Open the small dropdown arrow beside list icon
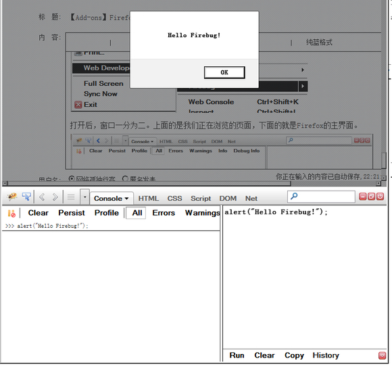 coord(84,197)
